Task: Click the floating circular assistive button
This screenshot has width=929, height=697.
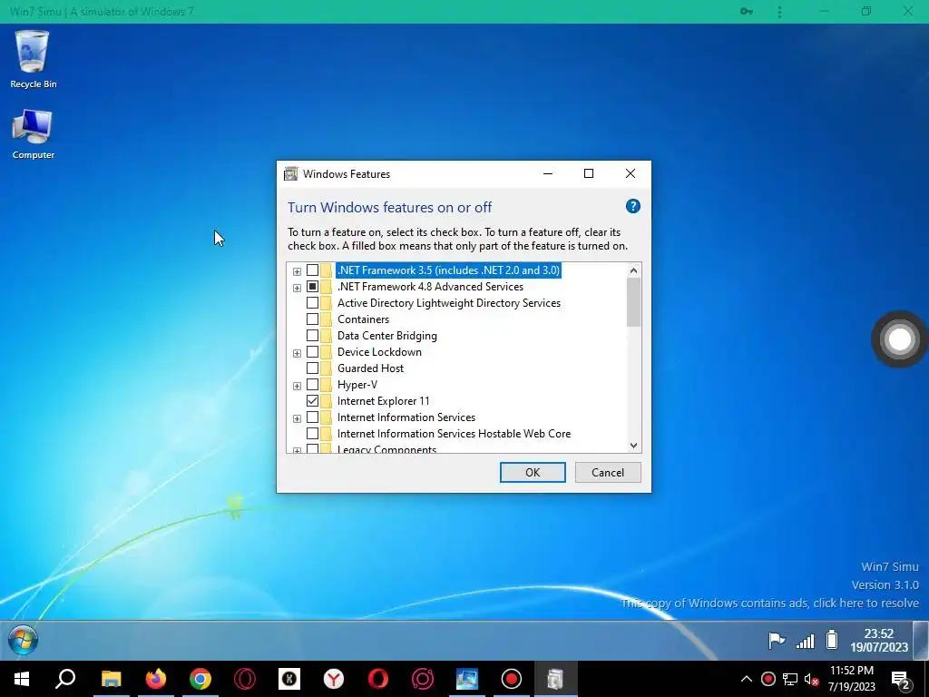Action: pyautogui.click(x=899, y=339)
